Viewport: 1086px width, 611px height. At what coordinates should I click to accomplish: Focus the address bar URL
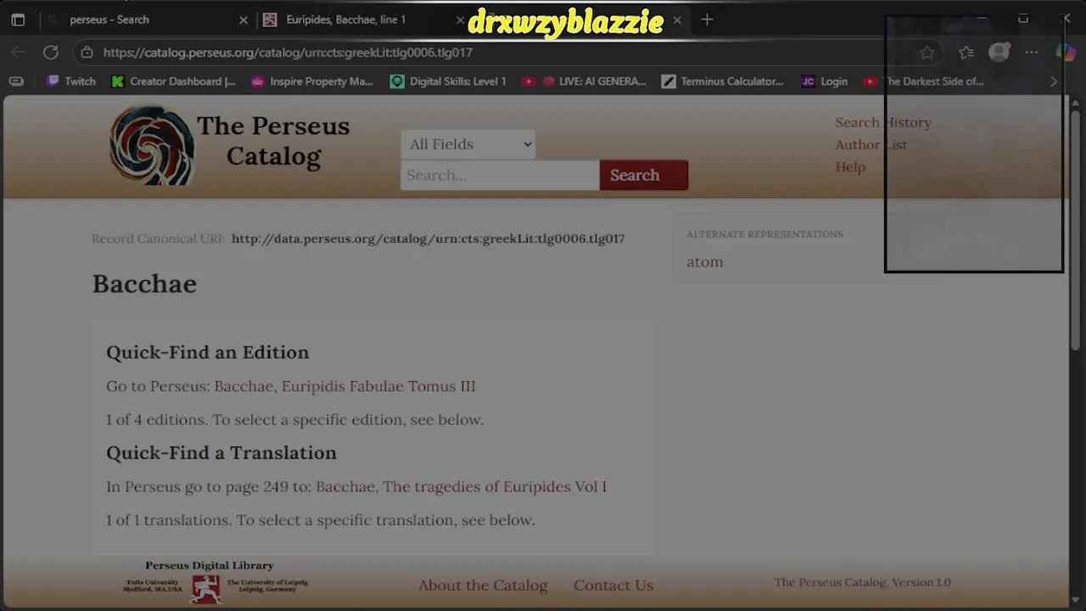[288, 53]
